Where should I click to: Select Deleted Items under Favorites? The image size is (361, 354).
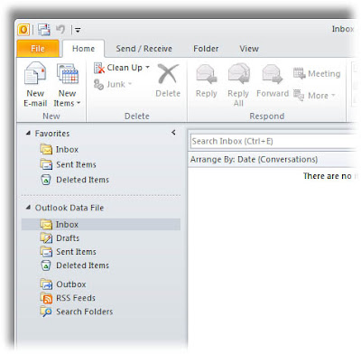[x=82, y=180]
